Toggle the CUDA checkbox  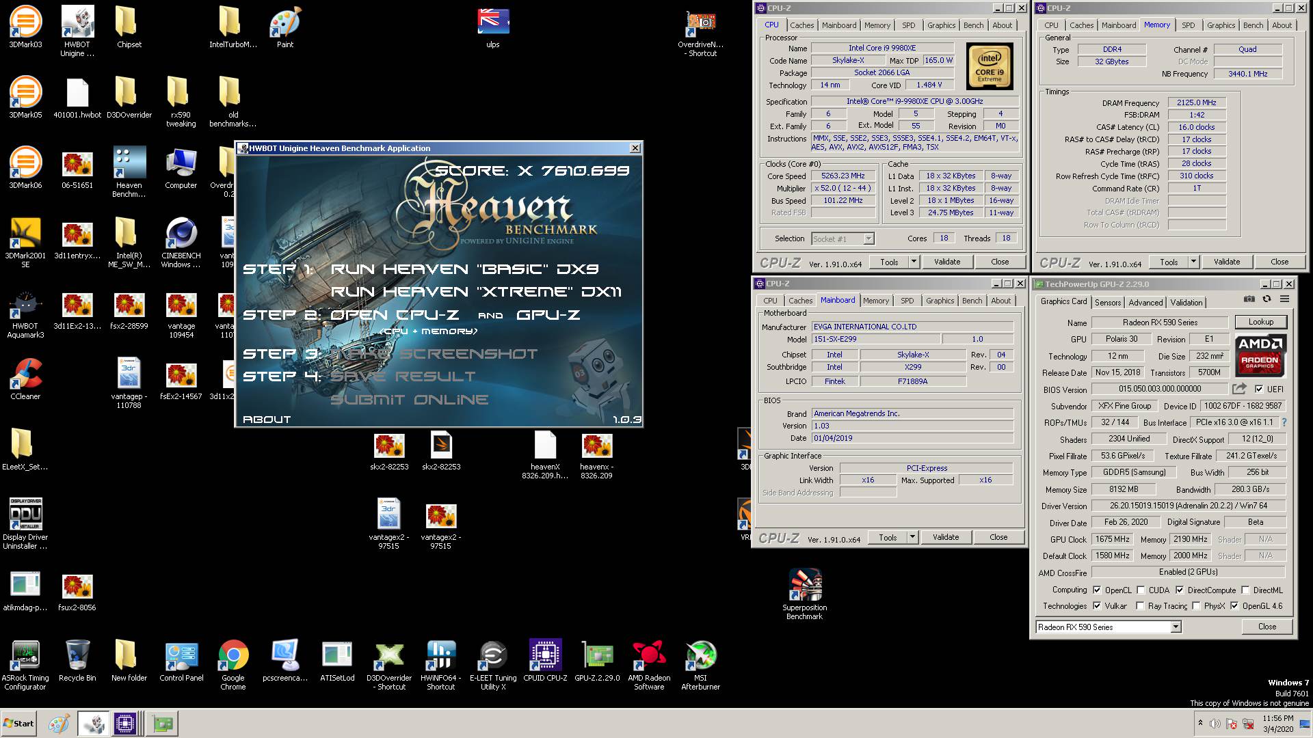(x=1141, y=590)
